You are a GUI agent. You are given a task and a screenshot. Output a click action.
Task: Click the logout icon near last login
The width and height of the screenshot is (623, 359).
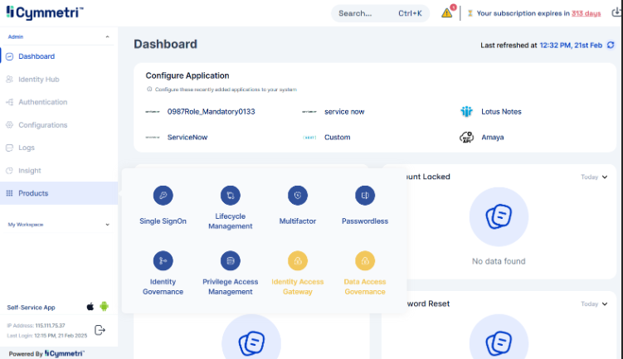pos(100,330)
